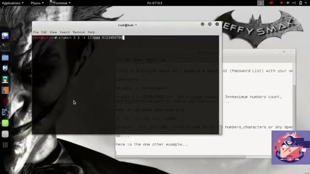Open the workspace indicator in the top bar

pyautogui.click(x=261, y=3)
